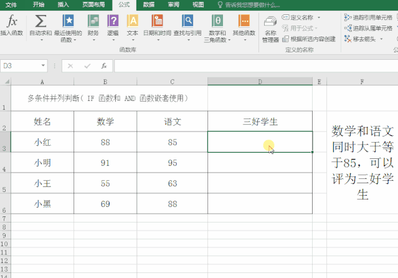
Task: Select column C header
Action: (172, 82)
